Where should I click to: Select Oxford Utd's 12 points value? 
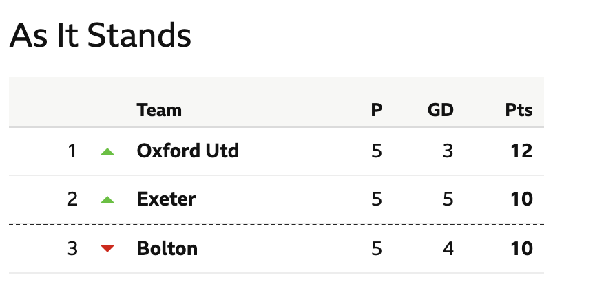(521, 151)
